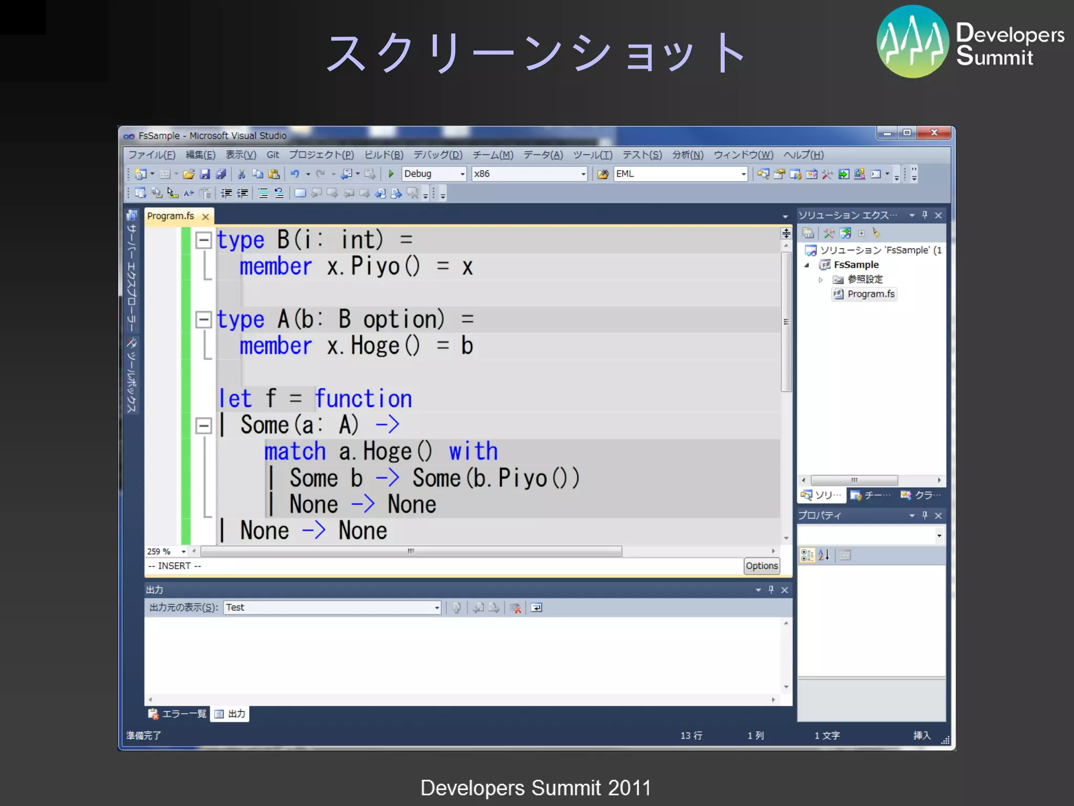Click the Undo arrow icon
Image resolution: width=1074 pixels, height=806 pixels.
pos(295,174)
